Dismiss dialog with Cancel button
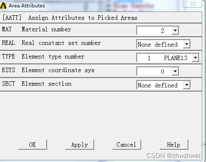Viewport: 206px width, 162px height. (127, 144)
